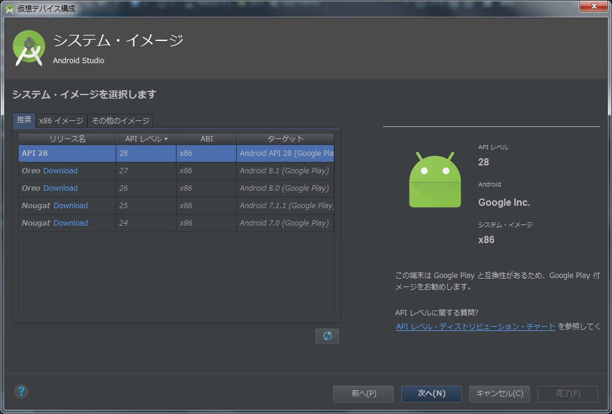The width and height of the screenshot is (612, 414).
Task: Click the 次へ(N) button
Action: coord(431,394)
